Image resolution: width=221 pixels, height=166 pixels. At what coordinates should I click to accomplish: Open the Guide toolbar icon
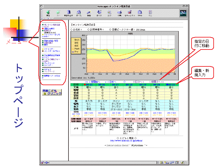point(99,13)
